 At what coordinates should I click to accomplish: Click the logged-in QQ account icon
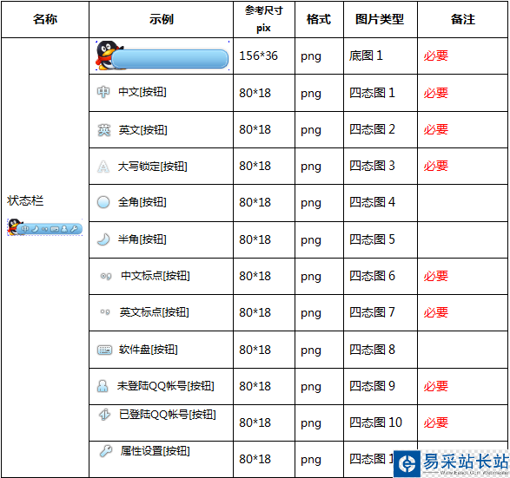pos(104,415)
